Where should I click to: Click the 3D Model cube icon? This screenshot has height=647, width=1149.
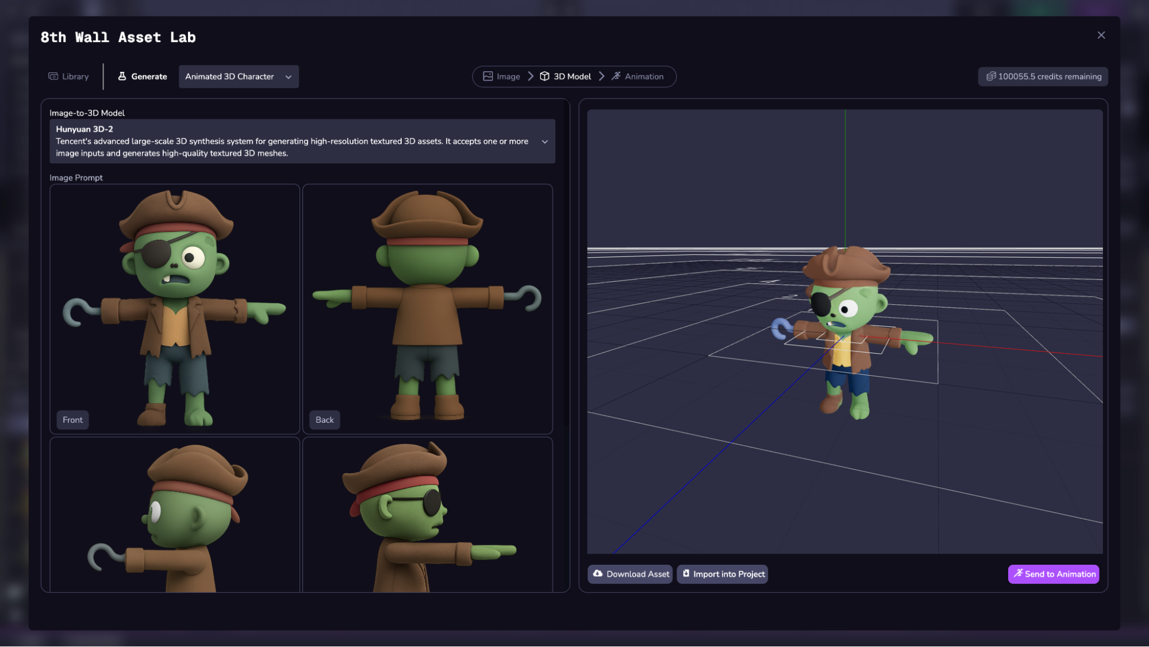click(544, 76)
